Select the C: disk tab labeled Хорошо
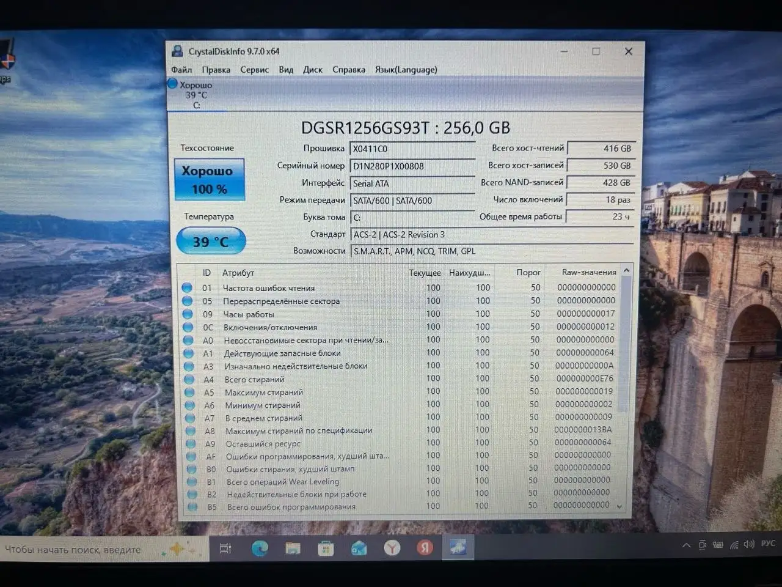 195,95
